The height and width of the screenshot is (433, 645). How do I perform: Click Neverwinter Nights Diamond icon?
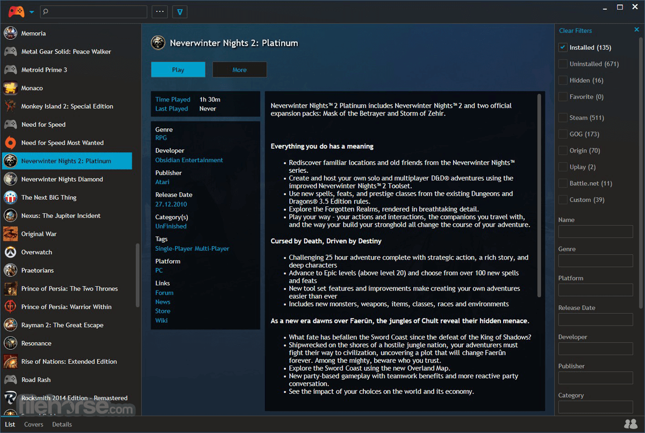click(10, 179)
